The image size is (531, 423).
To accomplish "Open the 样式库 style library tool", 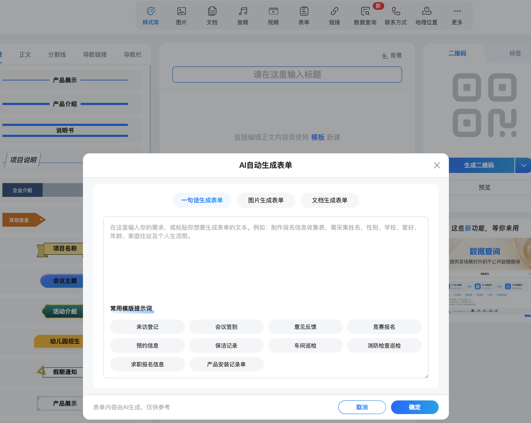I will point(151,16).
